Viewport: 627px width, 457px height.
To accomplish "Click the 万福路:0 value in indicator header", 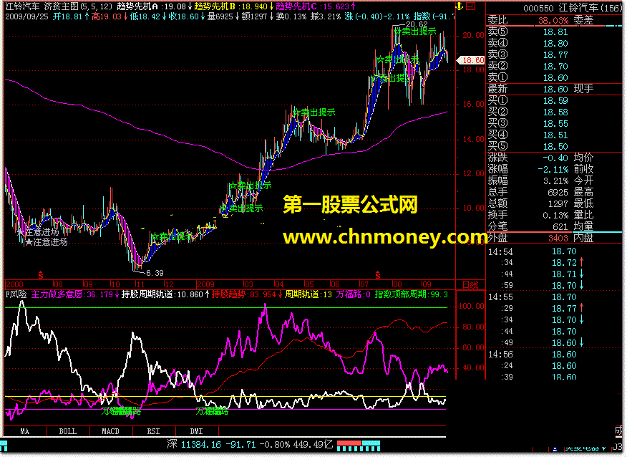I will pyautogui.click(x=353, y=294).
